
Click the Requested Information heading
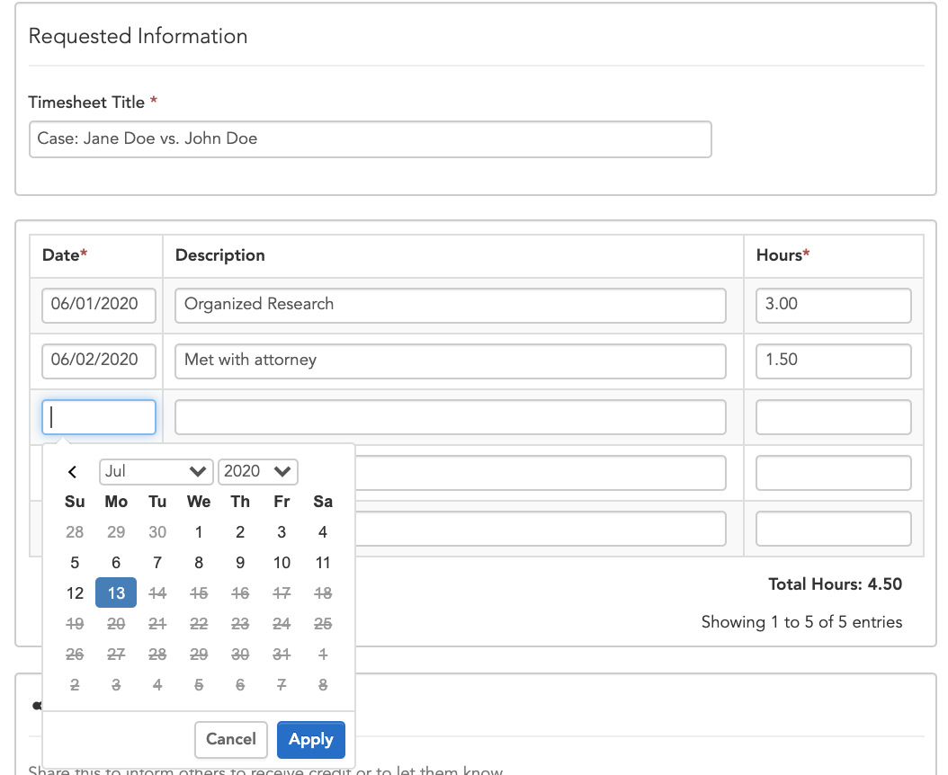(x=138, y=36)
